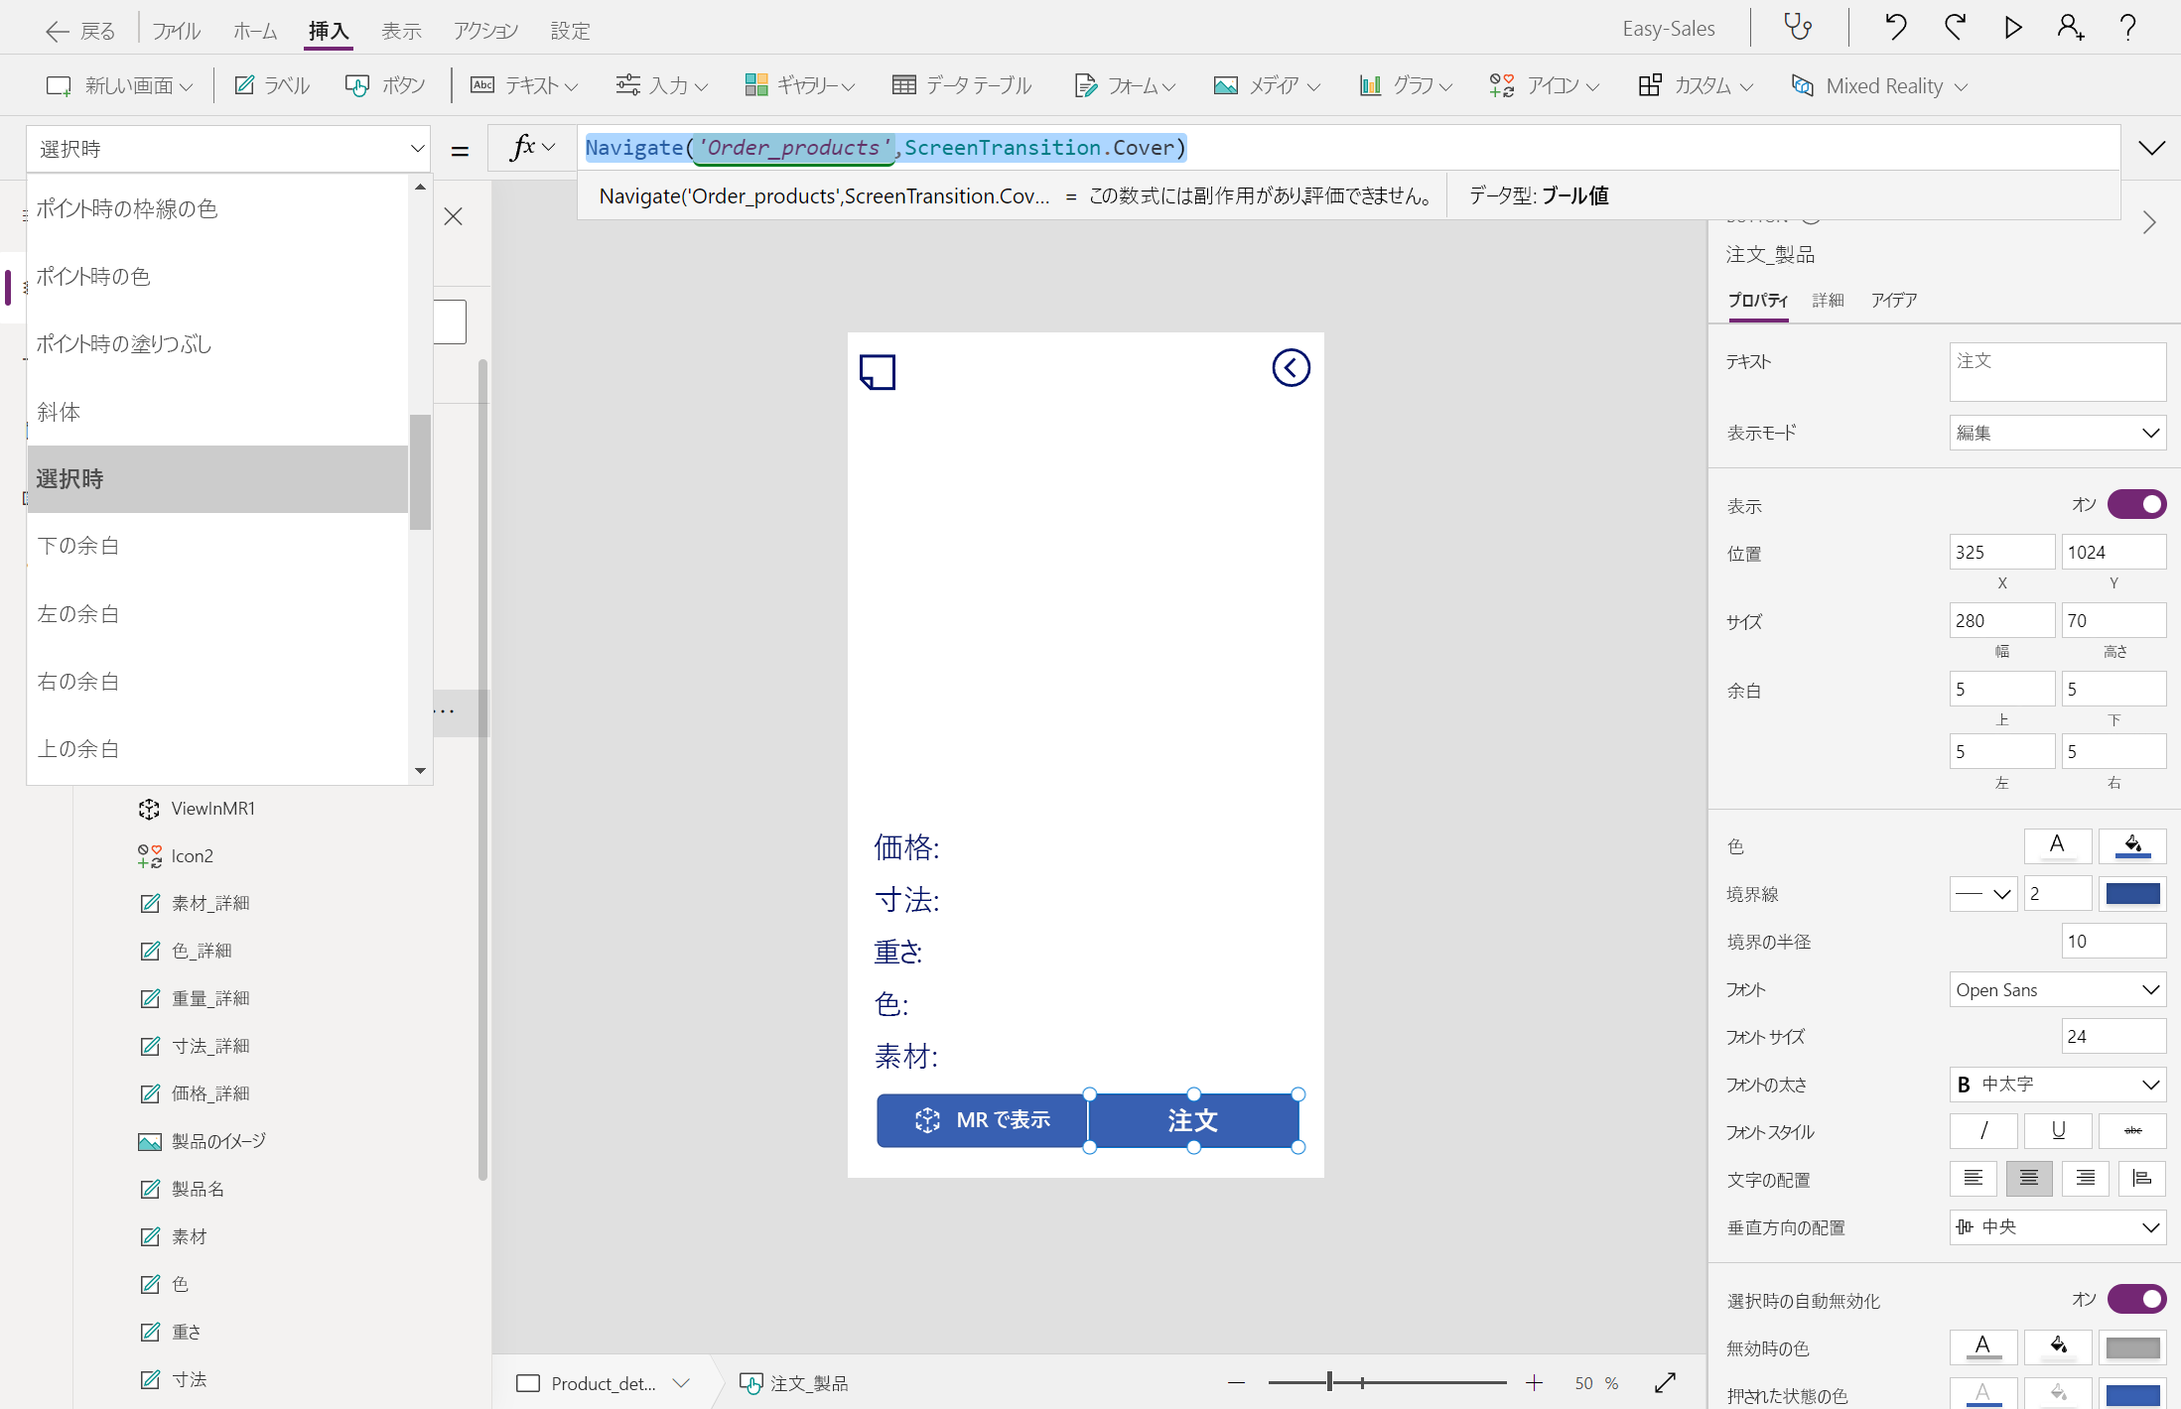The height and width of the screenshot is (1409, 2181).
Task: Click the fx function button
Action: tap(532, 148)
